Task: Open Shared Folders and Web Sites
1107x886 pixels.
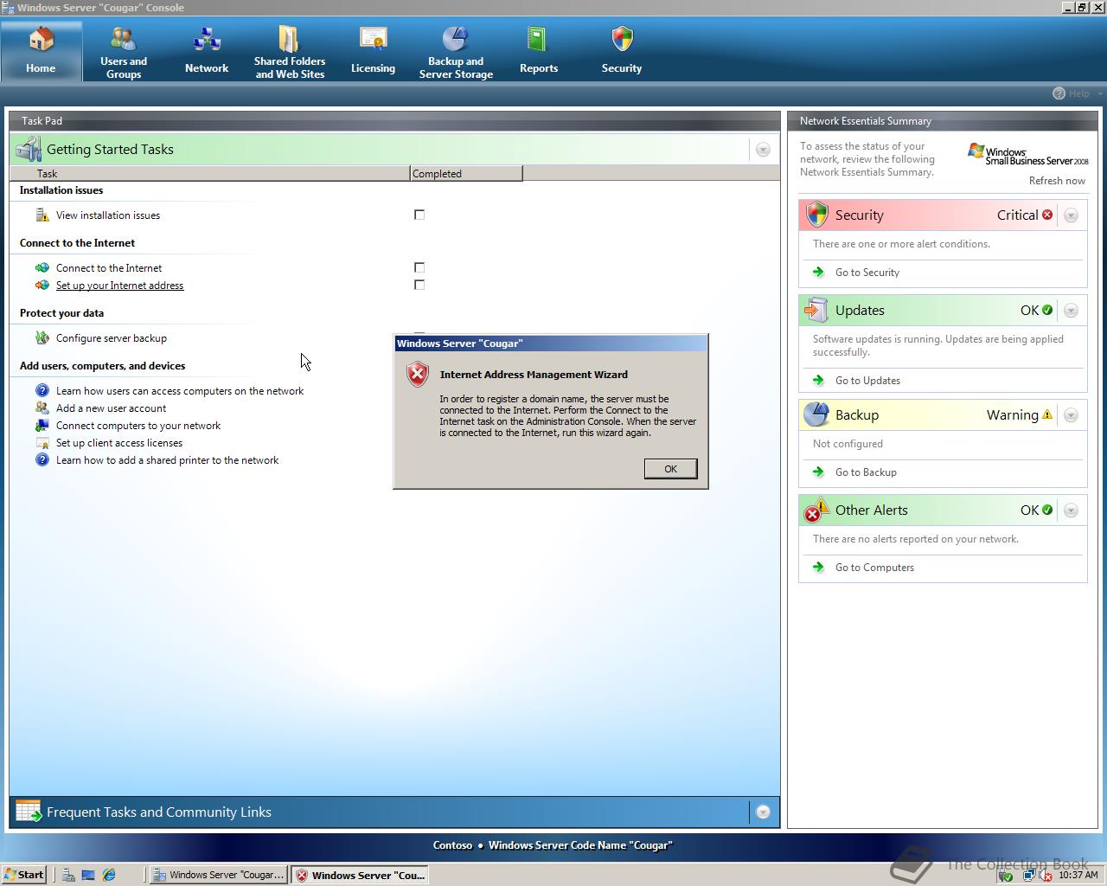Action: click(x=290, y=53)
